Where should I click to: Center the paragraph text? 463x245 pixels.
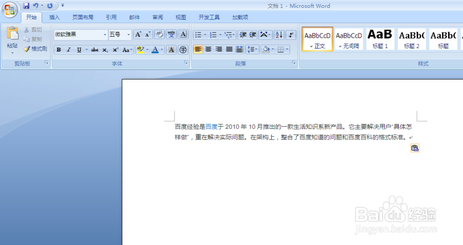click(208, 50)
